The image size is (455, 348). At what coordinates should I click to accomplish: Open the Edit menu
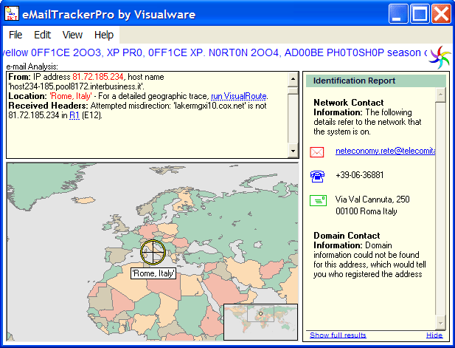click(43, 35)
